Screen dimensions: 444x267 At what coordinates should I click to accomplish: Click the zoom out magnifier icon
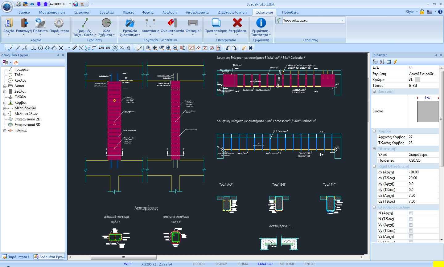175,48
